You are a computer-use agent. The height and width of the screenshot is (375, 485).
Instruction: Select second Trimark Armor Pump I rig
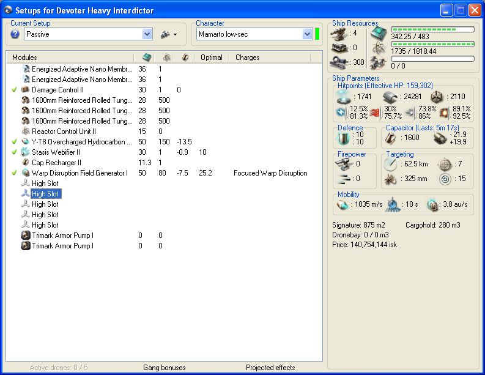pos(62,246)
